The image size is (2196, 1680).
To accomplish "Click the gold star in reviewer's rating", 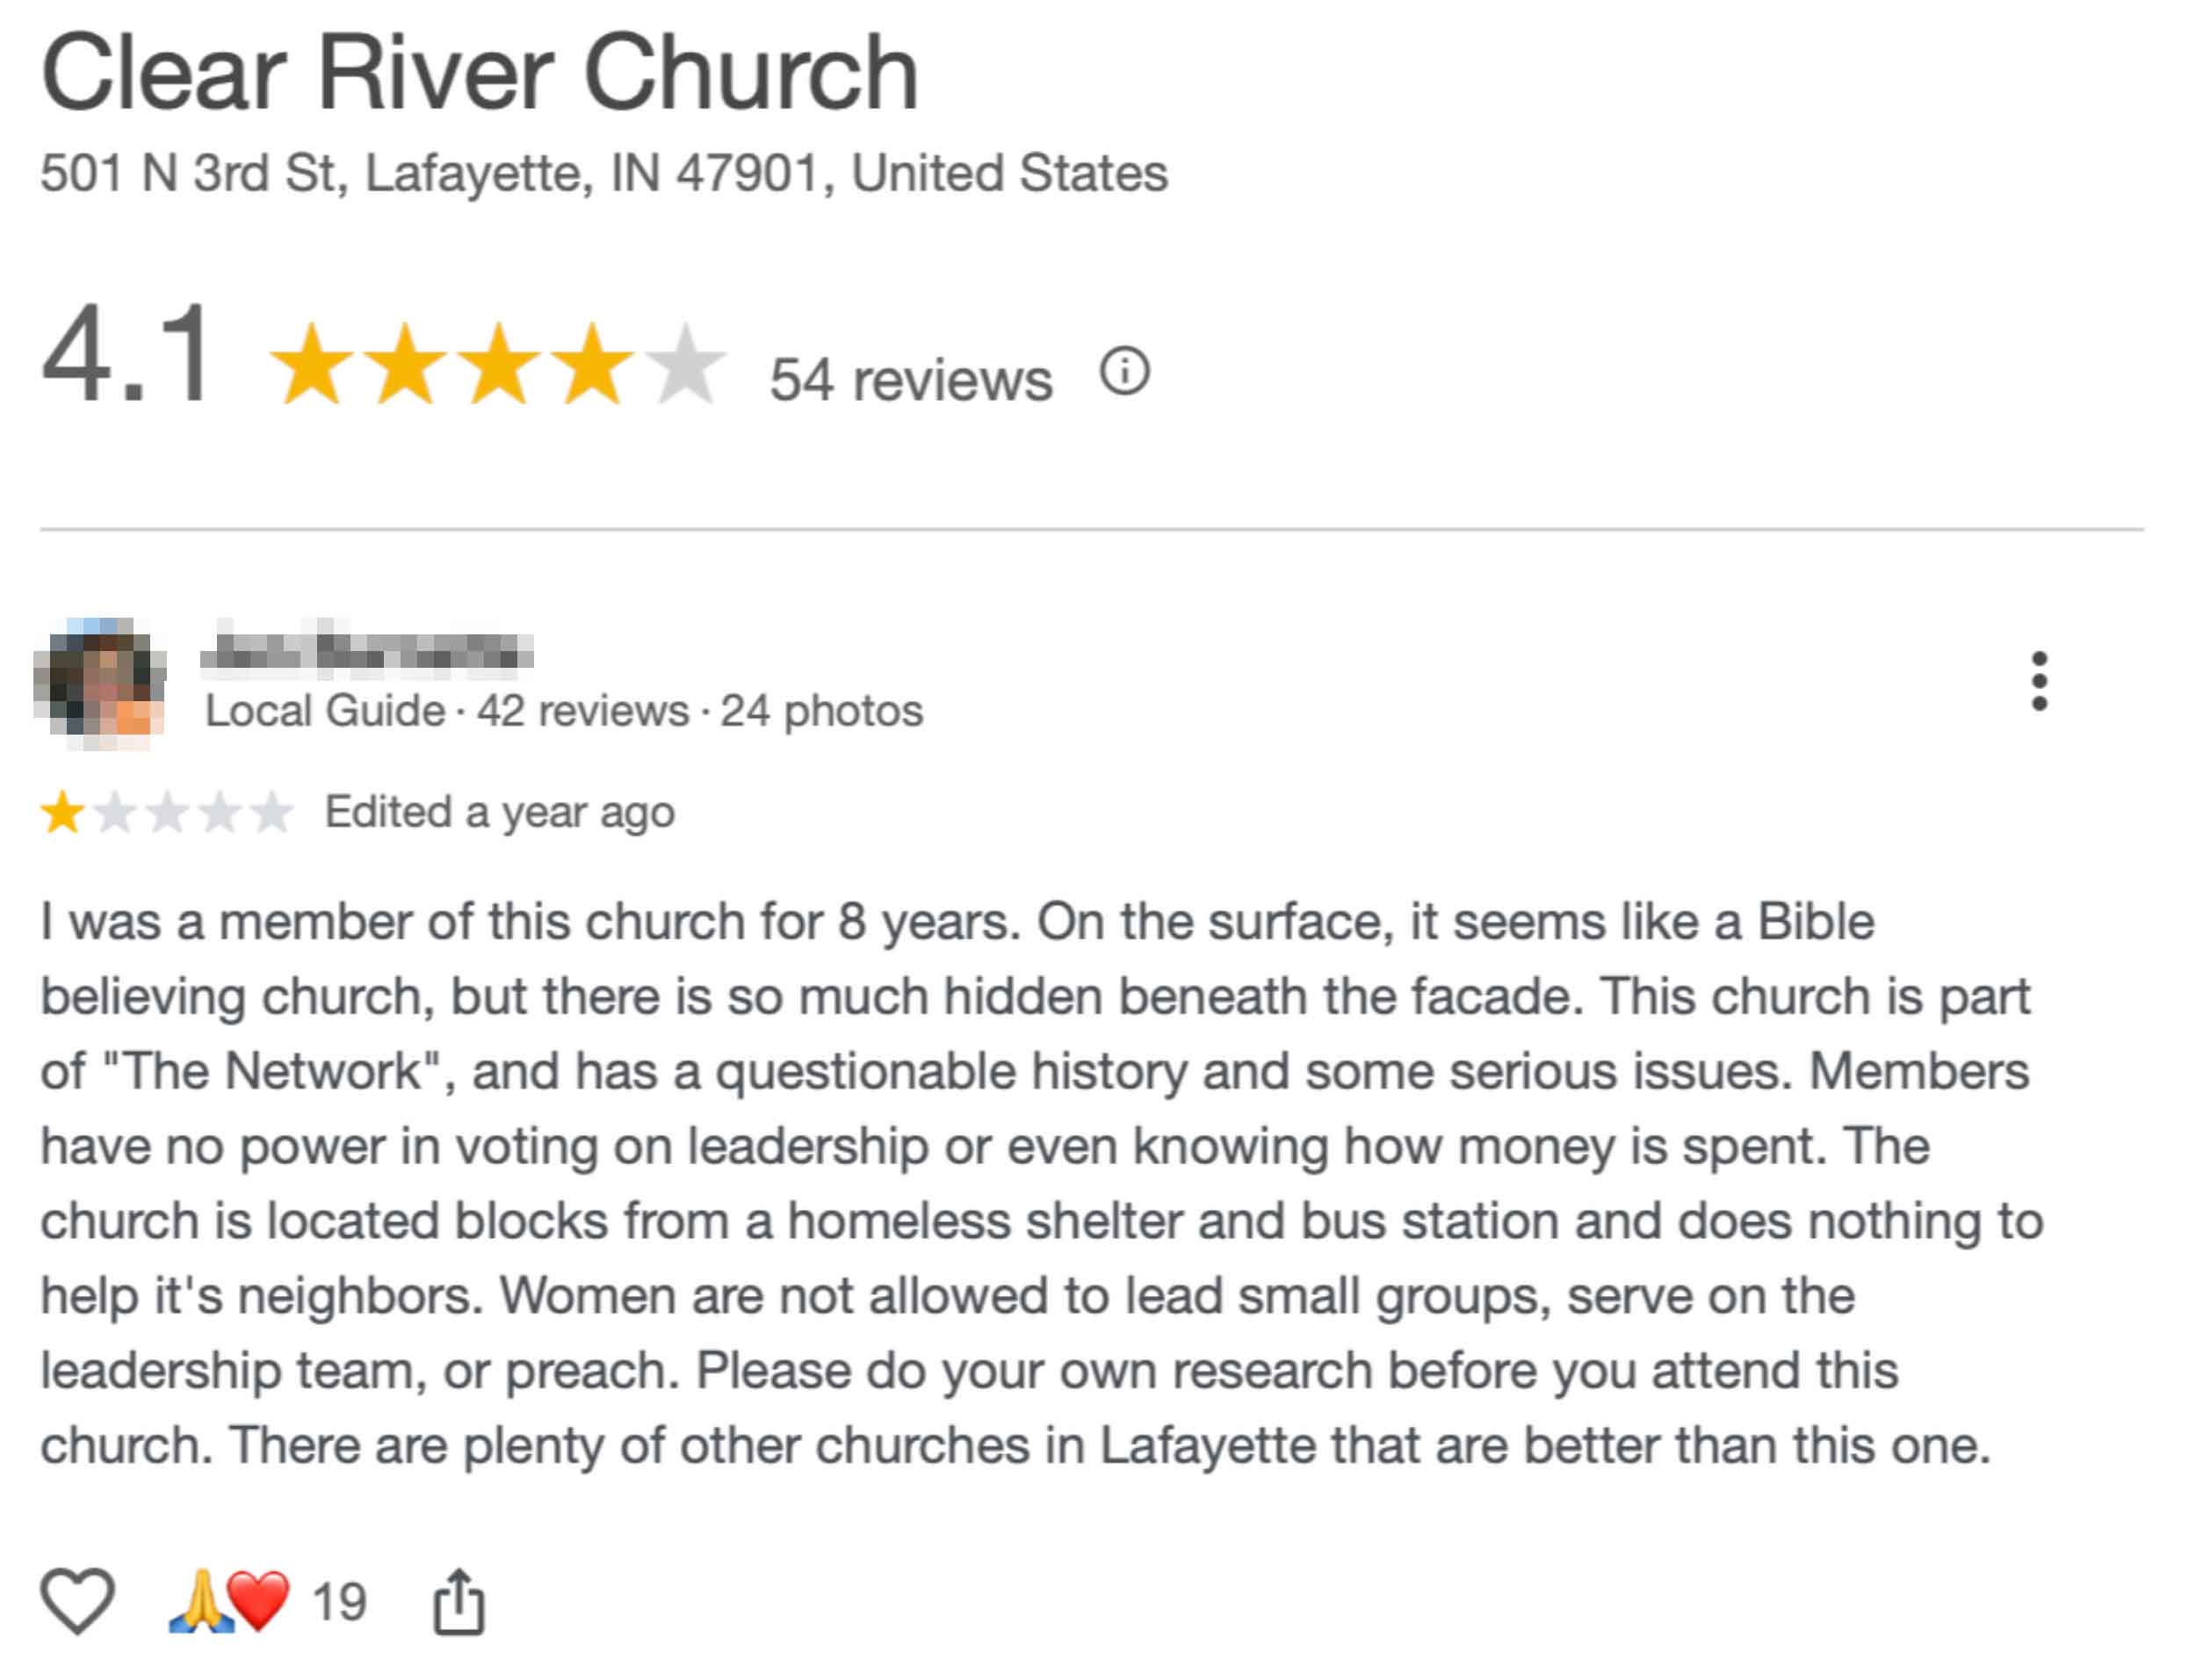I will [62, 812].
